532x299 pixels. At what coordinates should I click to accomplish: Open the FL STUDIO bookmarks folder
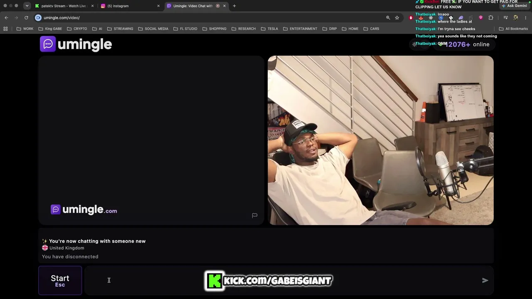185,29
